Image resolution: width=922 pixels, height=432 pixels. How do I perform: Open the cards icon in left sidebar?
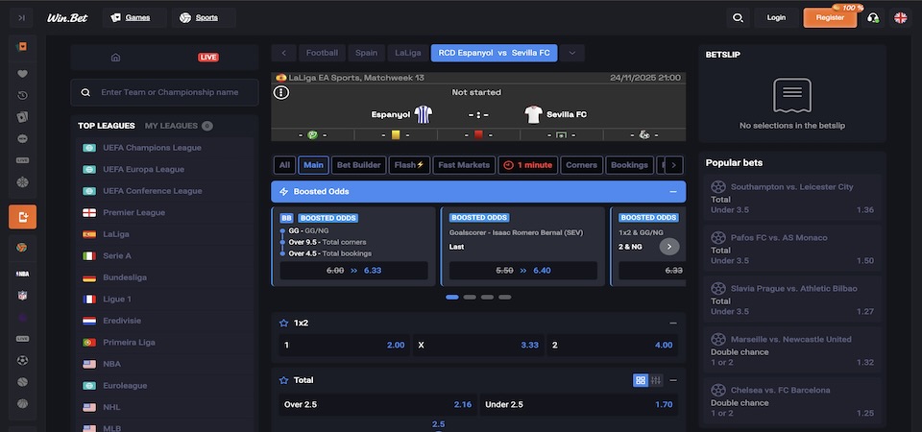coord(22,117)
